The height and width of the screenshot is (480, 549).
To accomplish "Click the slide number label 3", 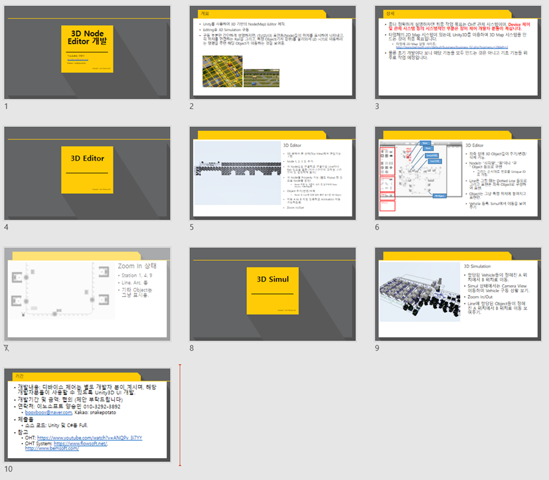I will click(x=377, y=106).
